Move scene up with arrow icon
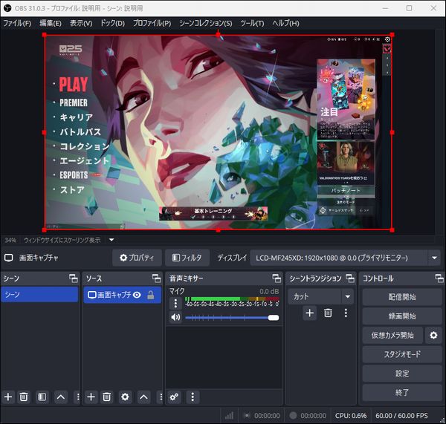 point(61,397)
